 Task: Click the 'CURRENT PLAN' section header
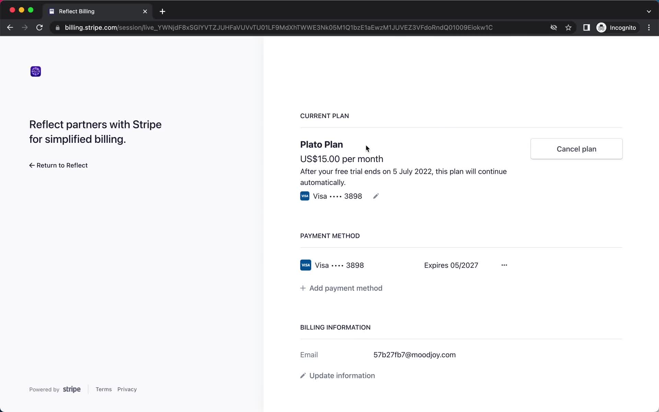click(x=324, y=116)
